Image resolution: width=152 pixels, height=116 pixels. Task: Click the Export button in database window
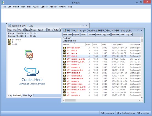coord(129,35)
